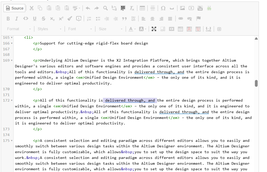Click Paste as plain text icon
The width and height of the screenshot is (267, 172).
tap(58, 8)
